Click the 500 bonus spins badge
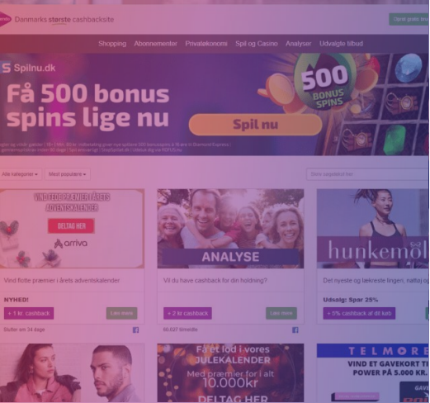The height and width of the screenshot is (403, 430). pos(324,83)
